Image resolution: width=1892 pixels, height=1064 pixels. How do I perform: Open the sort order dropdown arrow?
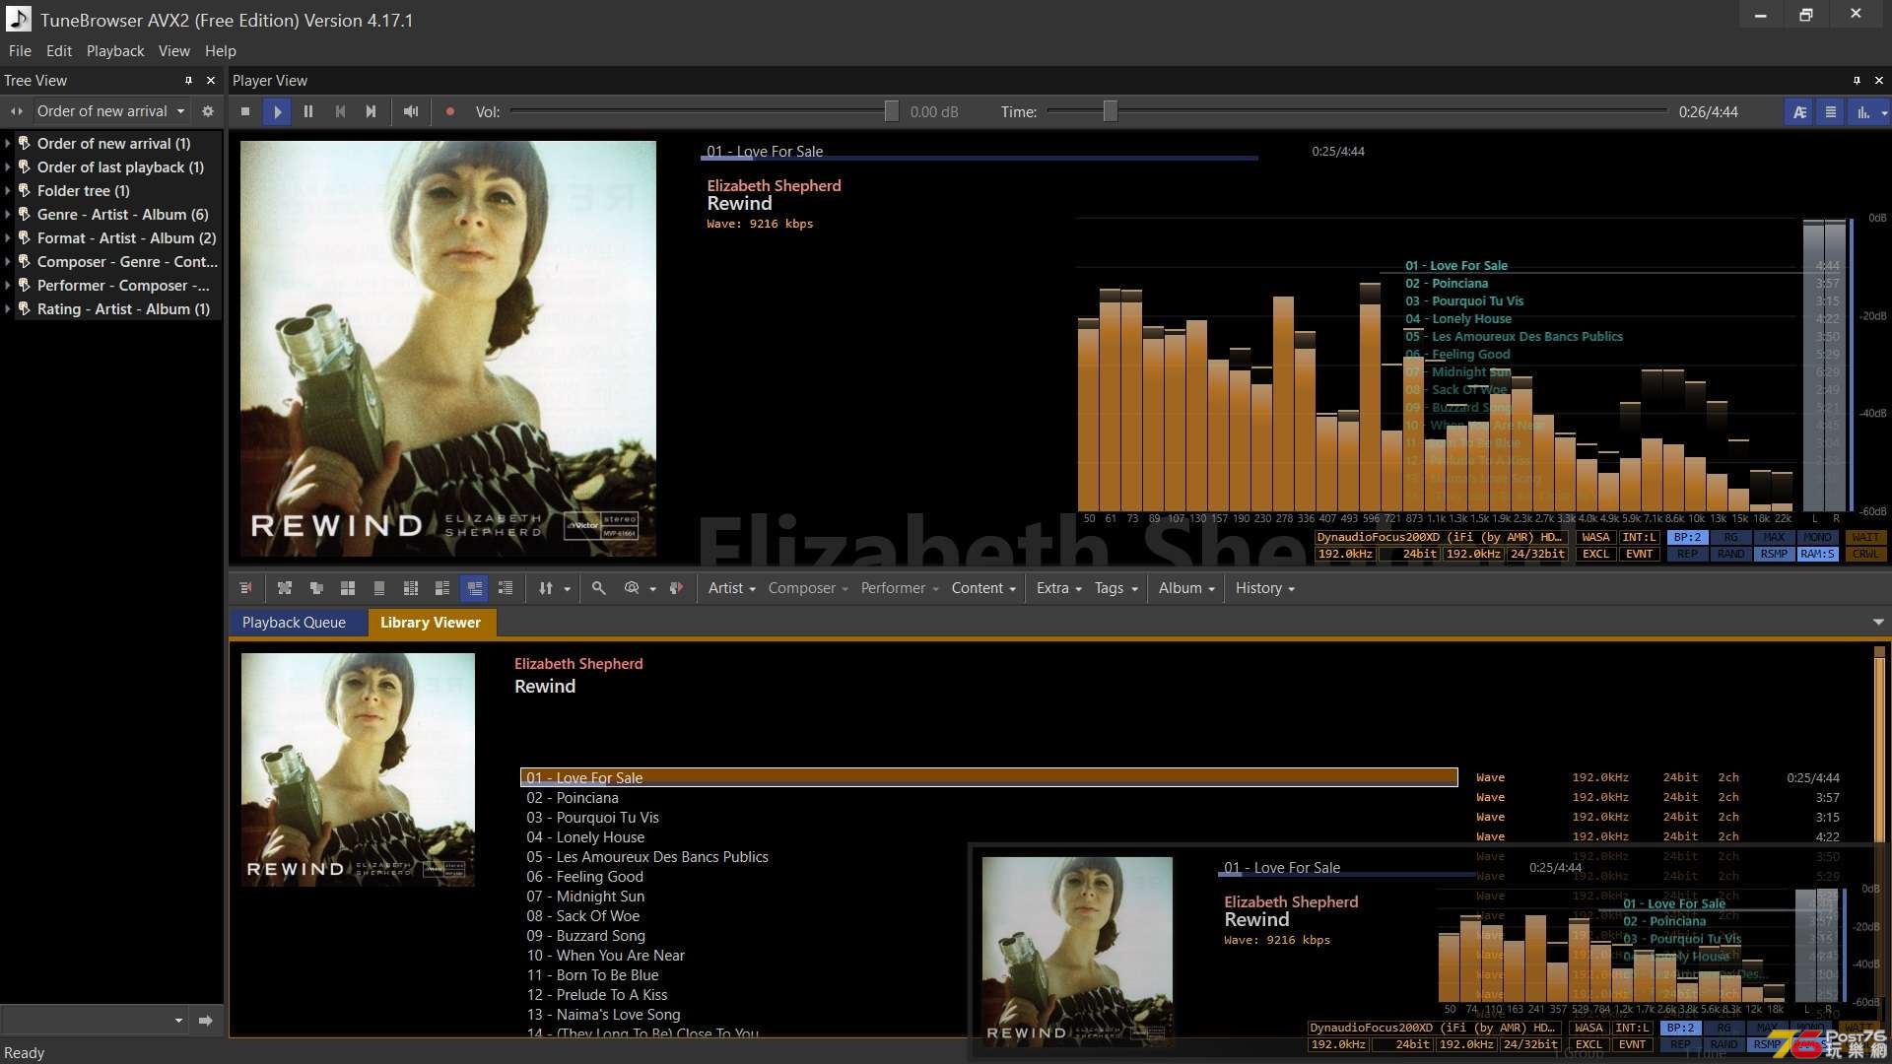tap(567, 589)
